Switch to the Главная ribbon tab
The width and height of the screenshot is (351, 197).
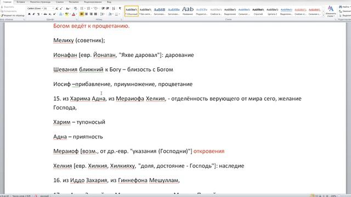(7, 2)
